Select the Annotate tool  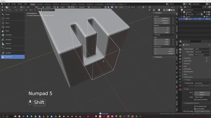tap(13, 40)
